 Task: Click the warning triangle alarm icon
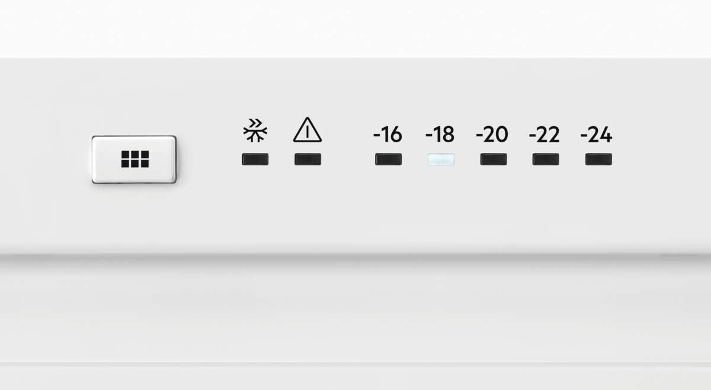tap(308, 130)
